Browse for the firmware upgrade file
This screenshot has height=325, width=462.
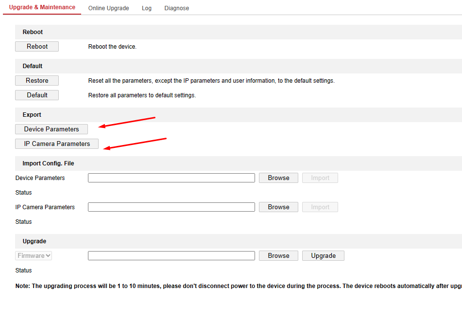pos(278,256)
